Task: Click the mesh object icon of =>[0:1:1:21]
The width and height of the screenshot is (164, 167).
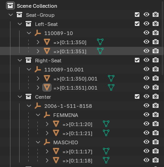Action: [x=56, y=133]
